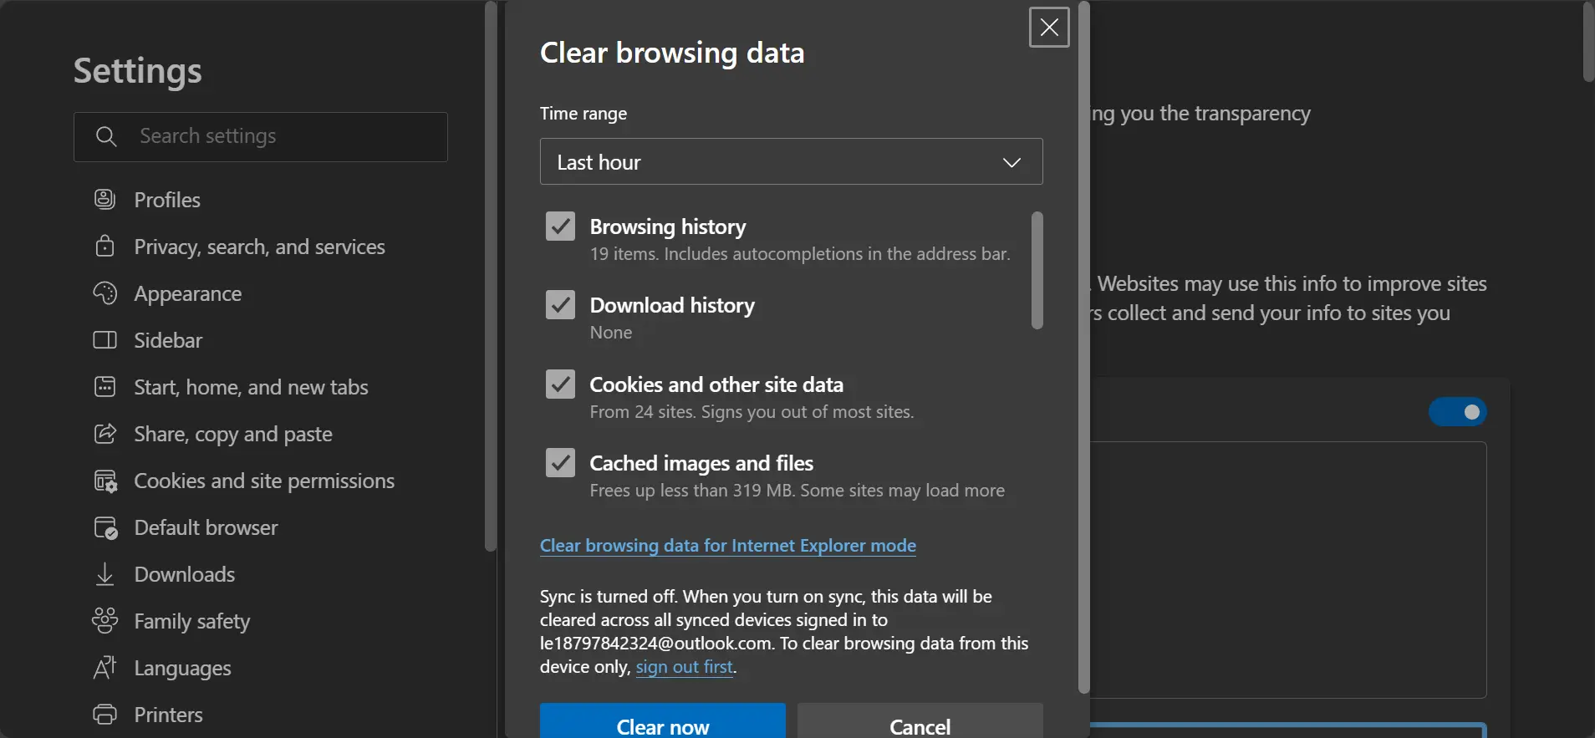Open the Time range dropdown showing Last hour
The width and height of the screenshot is (1595, 738).
pyautogui.click(x=791, y=161)
